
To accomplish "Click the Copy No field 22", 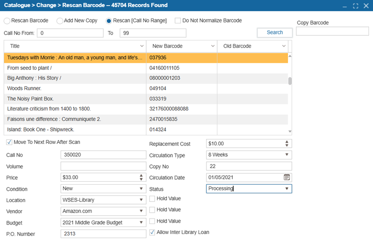I will (249, 166).
